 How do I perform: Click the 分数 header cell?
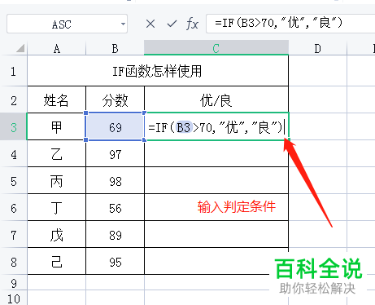tap(115, 99)
